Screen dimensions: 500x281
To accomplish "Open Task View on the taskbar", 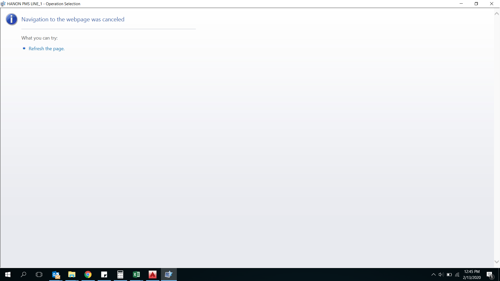I will click(39, 274).
